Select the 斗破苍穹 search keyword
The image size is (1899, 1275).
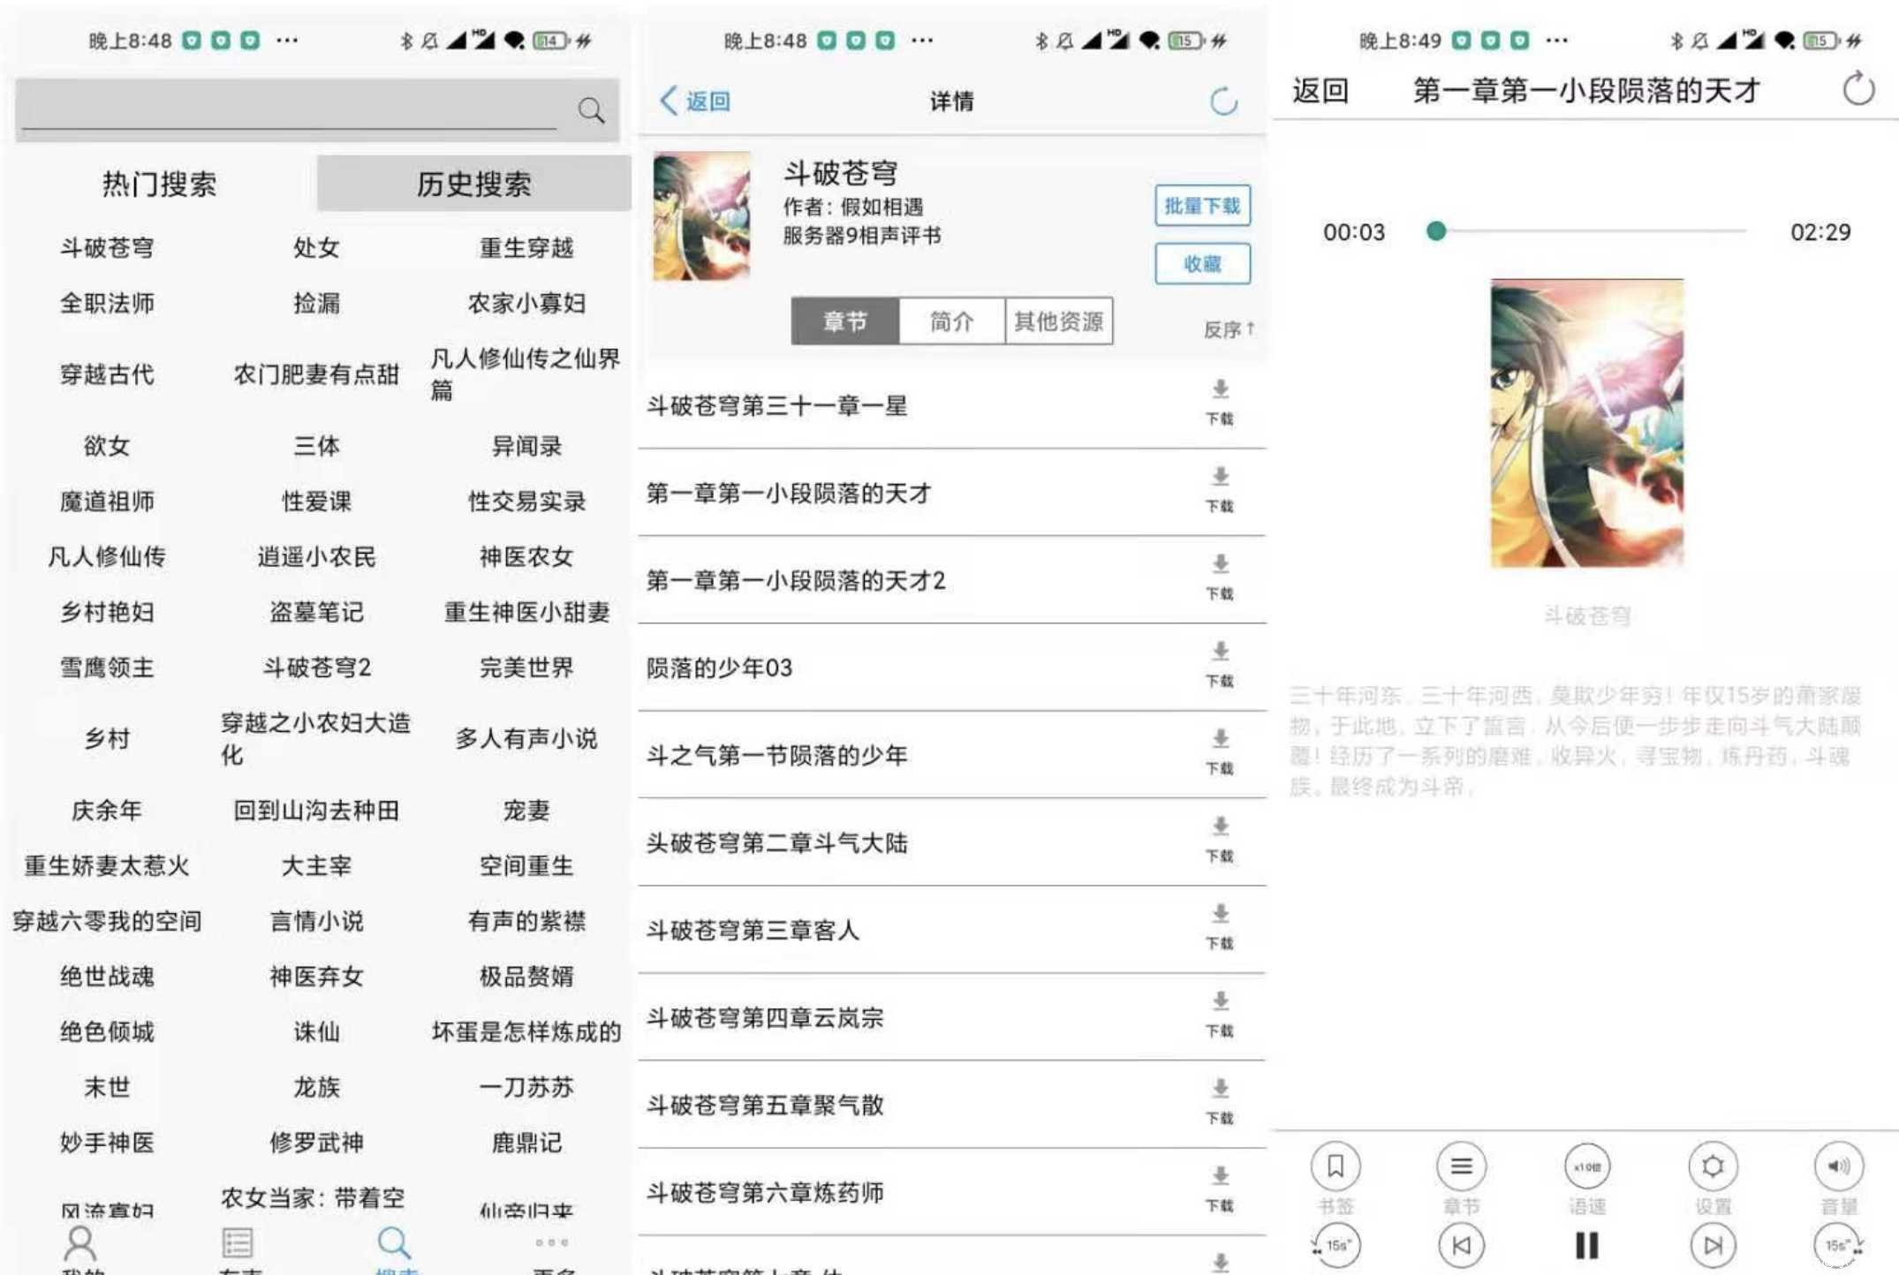pos(107,248)
